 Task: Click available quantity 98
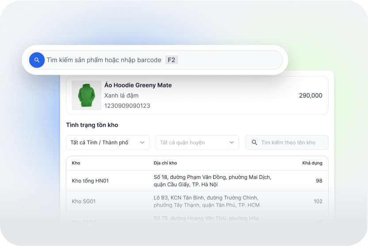coord(319,181)
